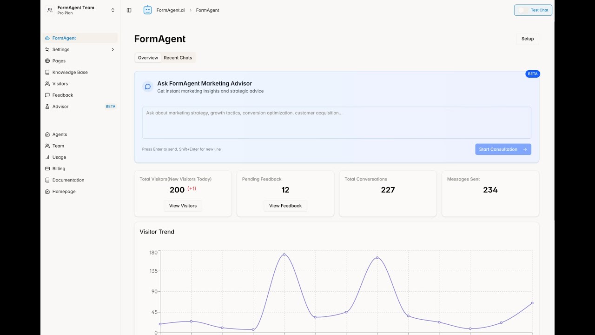The height and width of the screenshot is (335, 595).
Task: Click the FormAgent.ai breadcrumb link
Action: click(171, 10)
